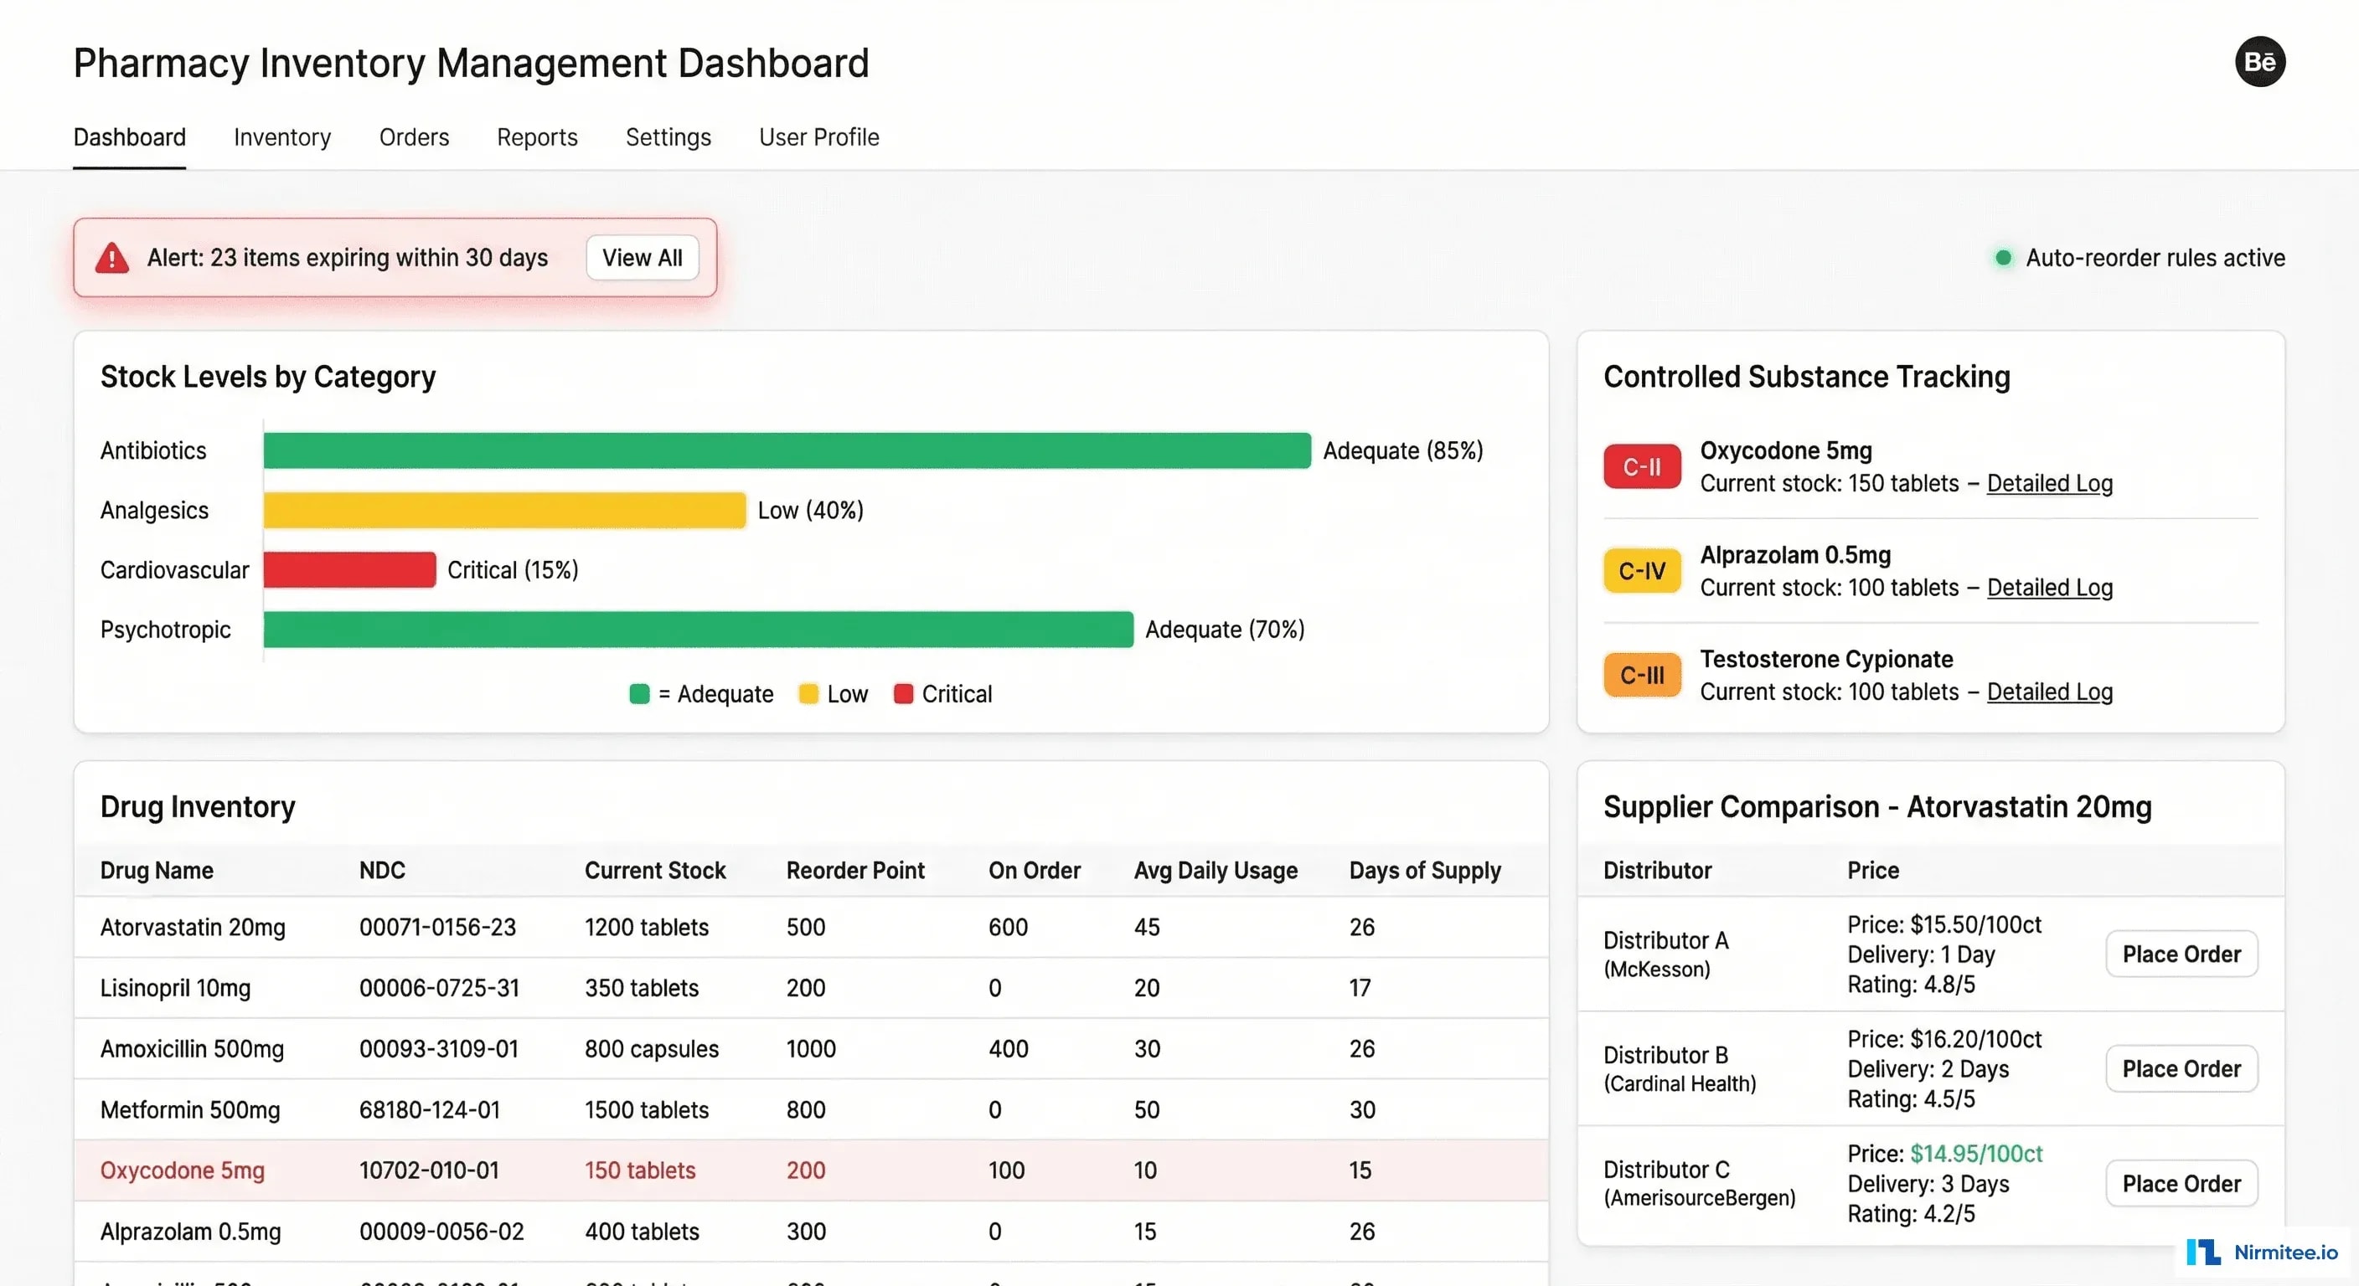This screenshot has width=2359, height=1286.
Task: Select the highlighted Oxycodone 5mg drug name
Action: [183, 1170]
